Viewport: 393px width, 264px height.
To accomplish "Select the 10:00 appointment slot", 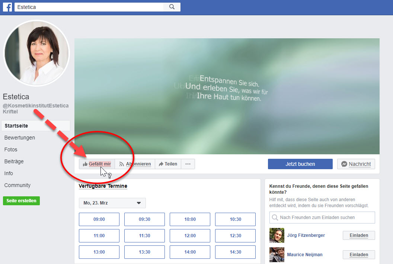I will [190, 219].
